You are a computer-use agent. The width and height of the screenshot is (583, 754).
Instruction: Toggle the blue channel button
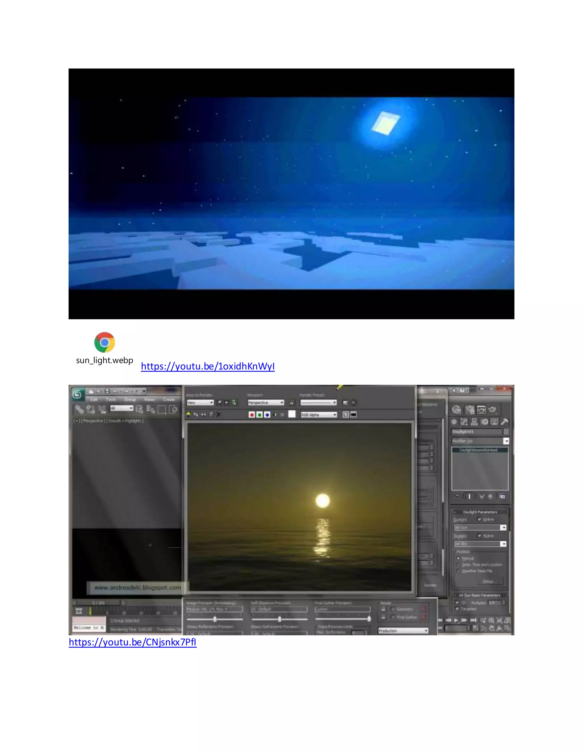267,415
